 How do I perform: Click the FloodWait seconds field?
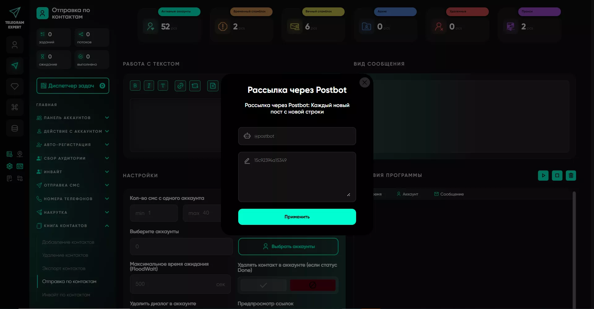point(180,284)
